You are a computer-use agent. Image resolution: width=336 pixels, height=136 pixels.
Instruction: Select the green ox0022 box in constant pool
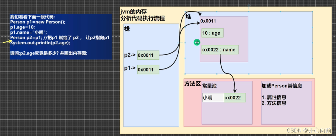[235, 98]
